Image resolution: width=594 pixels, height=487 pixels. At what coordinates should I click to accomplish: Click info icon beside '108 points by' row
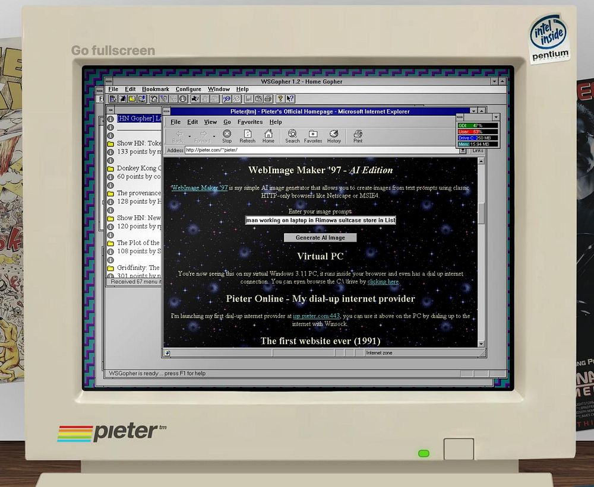tap(110, 252)
